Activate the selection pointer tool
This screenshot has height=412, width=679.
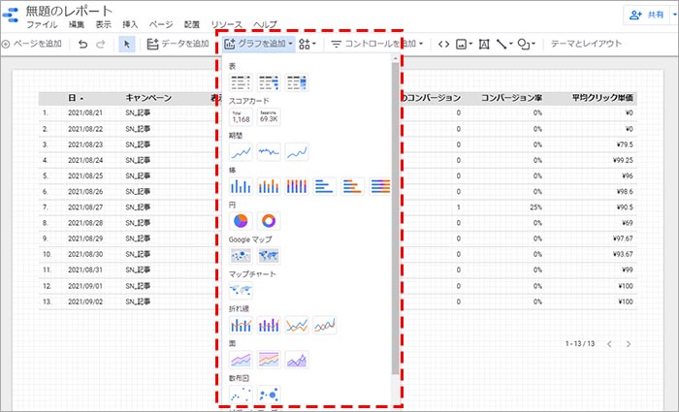(127, 44)
